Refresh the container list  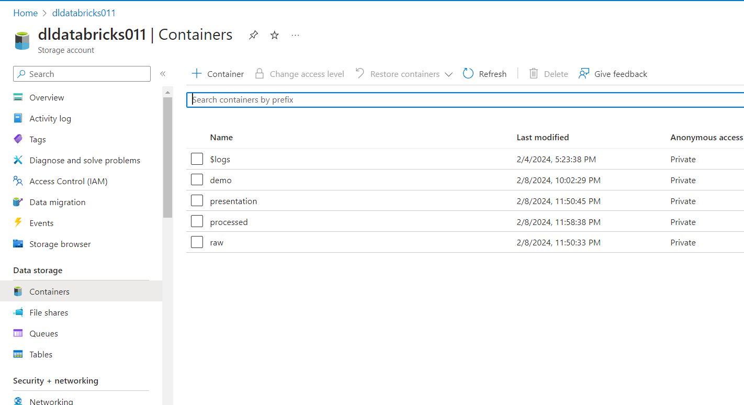[484, 74]
